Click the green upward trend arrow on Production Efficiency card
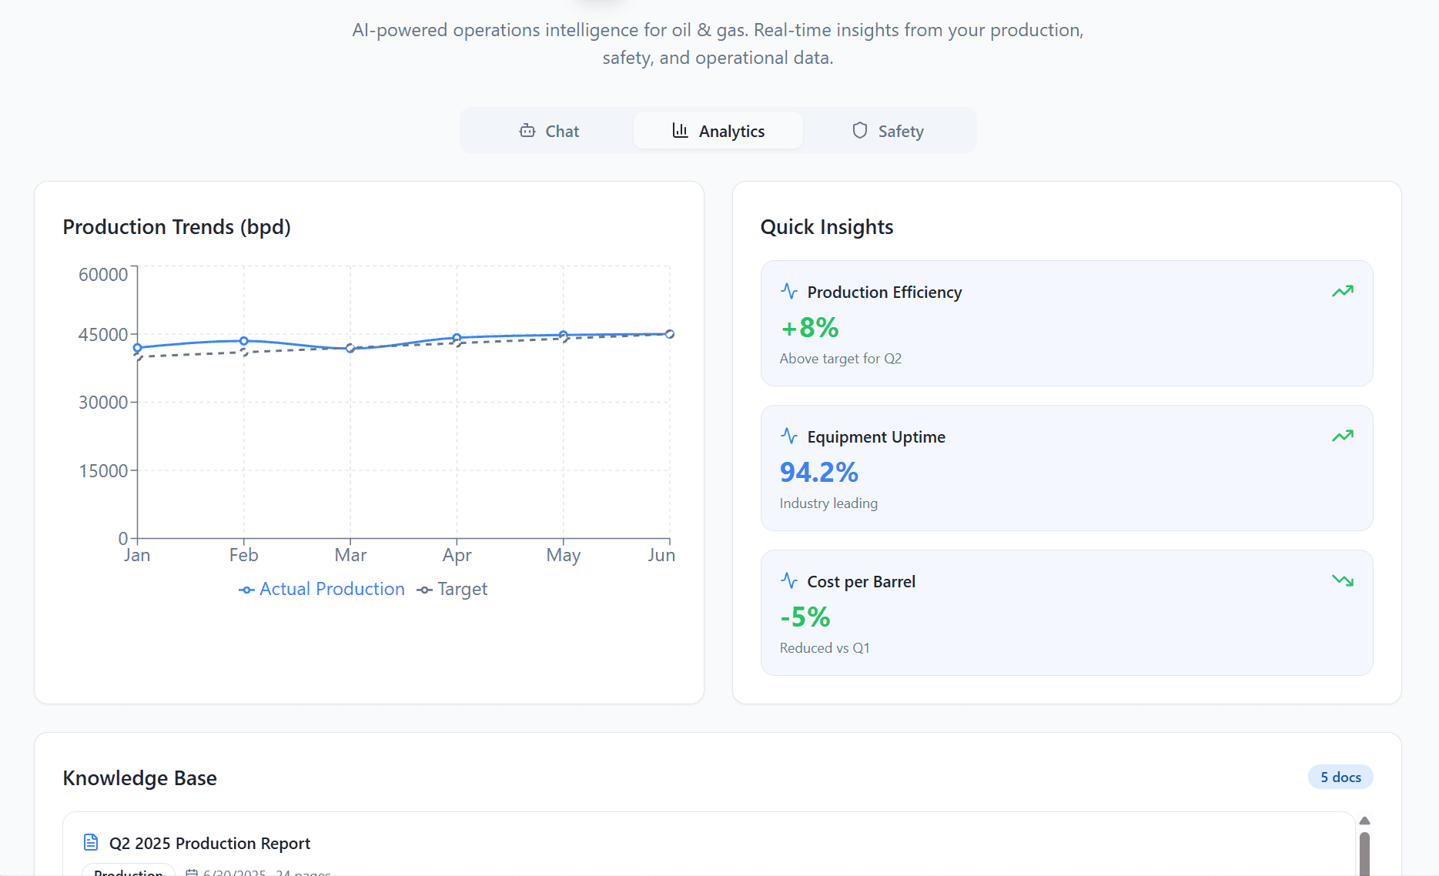Screen dimensions: 1439x876 coord(1343,291)
